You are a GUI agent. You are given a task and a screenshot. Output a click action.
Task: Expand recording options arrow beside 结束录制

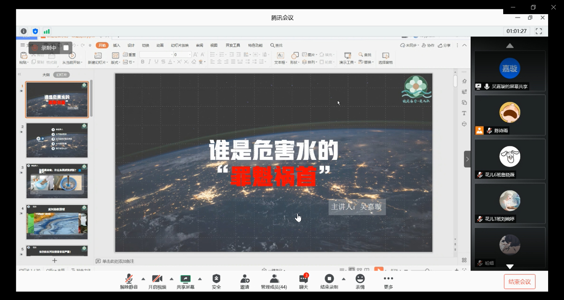pos(344,279)
